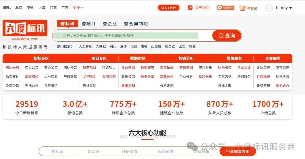
Task: Select the 查标讯 tab
Action: tap(67, 24)
